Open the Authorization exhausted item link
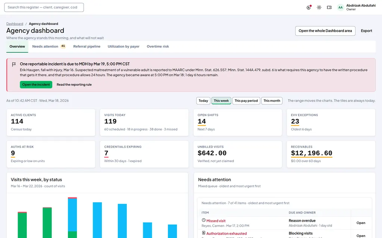 point(226,234)
